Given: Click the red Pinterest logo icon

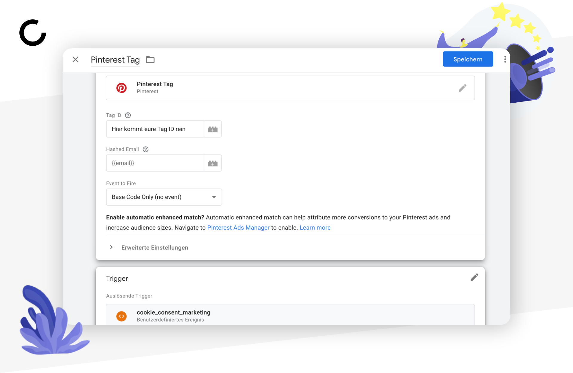Looking at the screenshot, I should 121,88.
